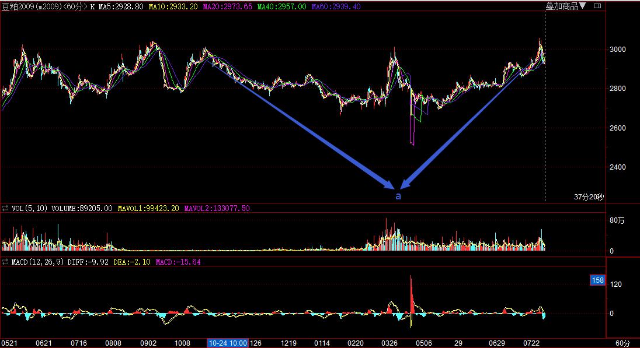
Task: Click the 80万 volume axis label
Action: click(x=617, y=220)
